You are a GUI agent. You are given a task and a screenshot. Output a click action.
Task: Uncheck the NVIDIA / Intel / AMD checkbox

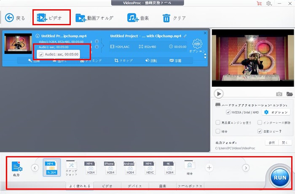click(x=228, y=112)
